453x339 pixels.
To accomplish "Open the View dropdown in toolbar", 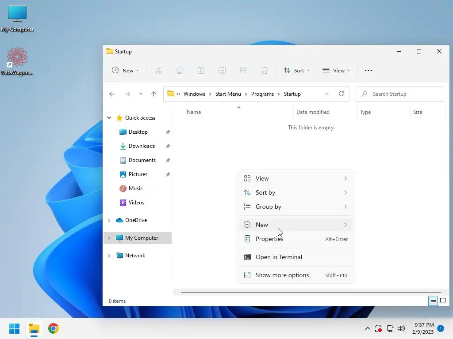I will click(x=336, y=70).
